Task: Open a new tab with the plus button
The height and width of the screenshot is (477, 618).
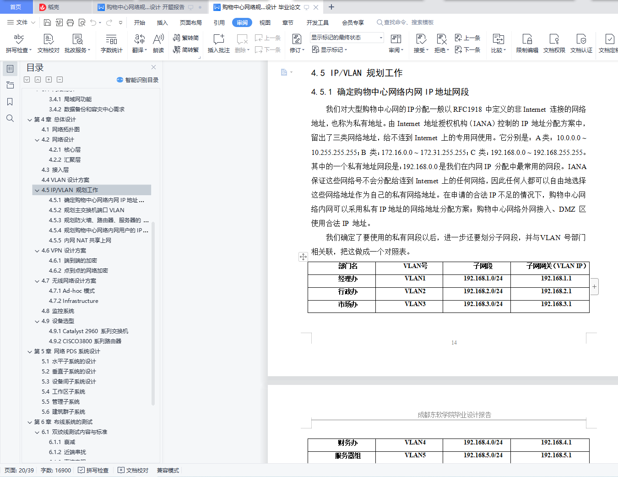Action: (331, 7)
